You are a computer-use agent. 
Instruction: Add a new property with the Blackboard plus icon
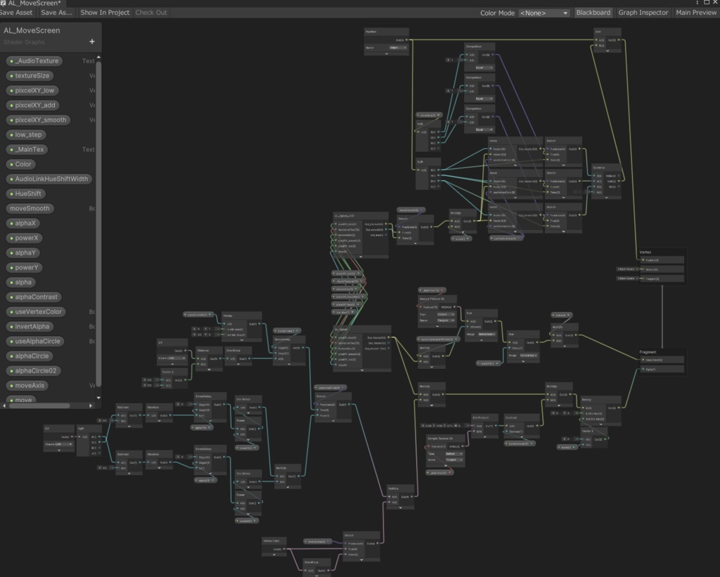point(92,41)
